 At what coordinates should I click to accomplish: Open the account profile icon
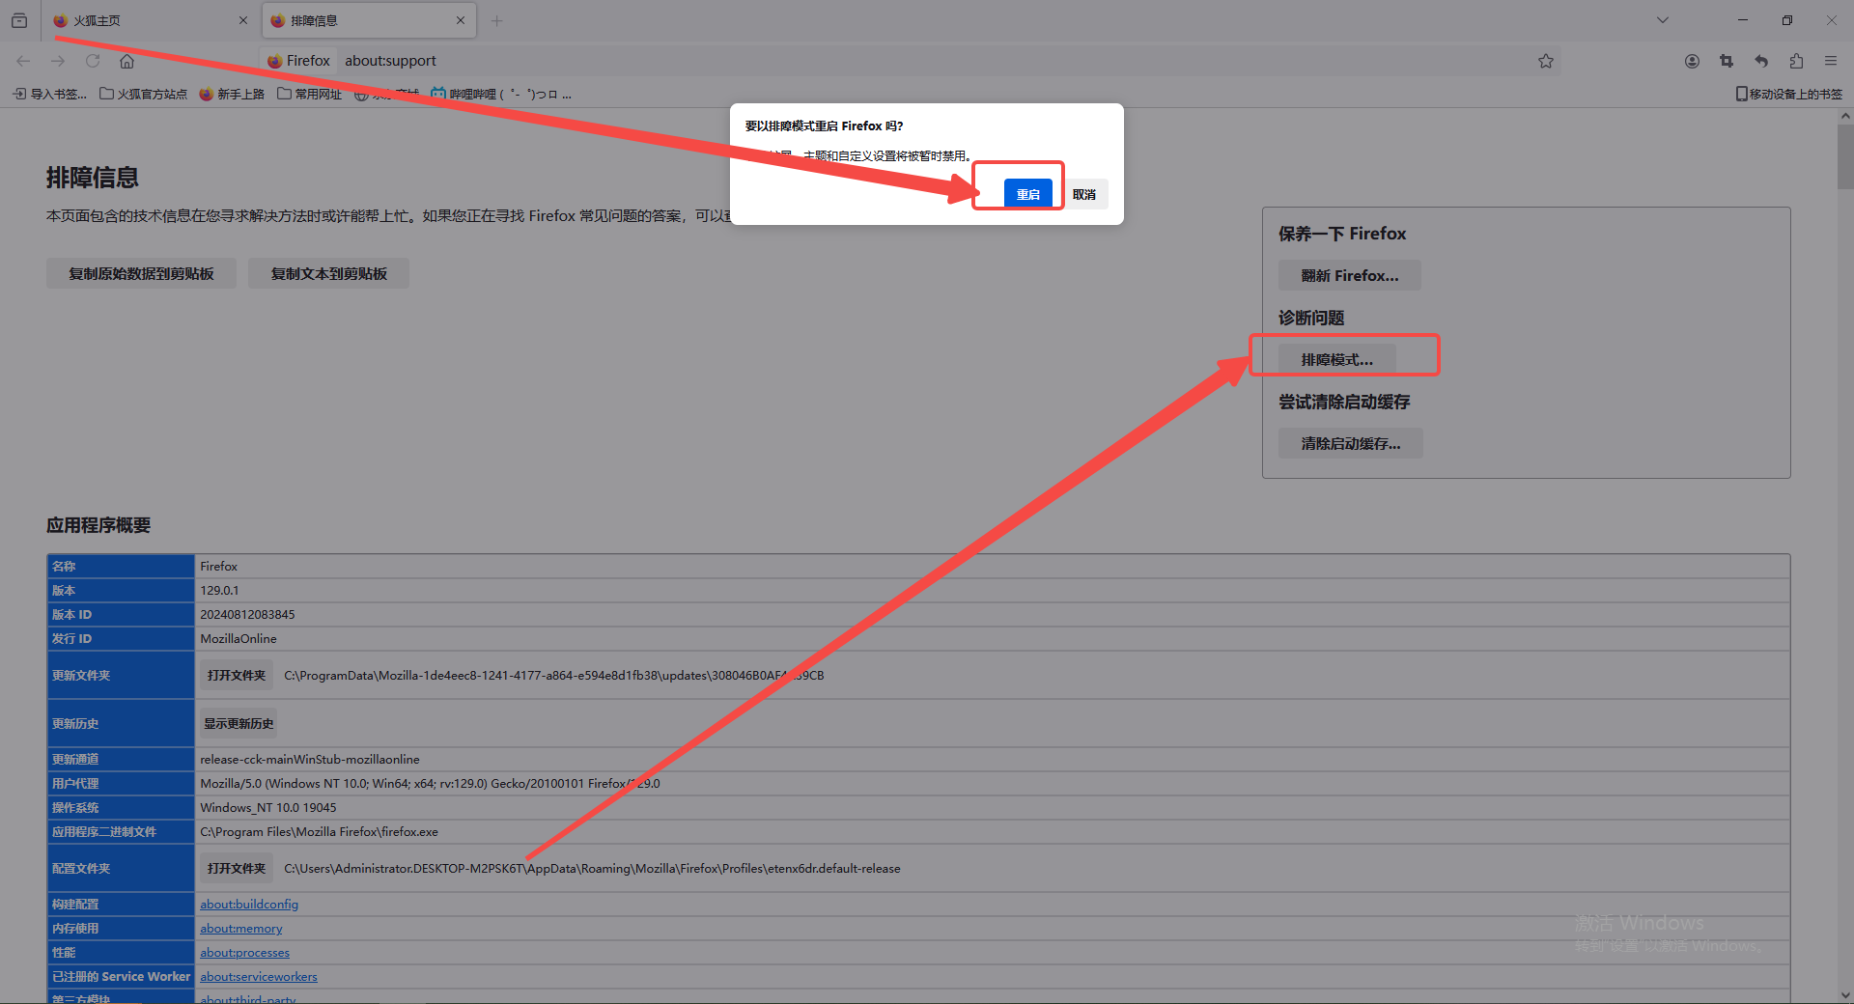coord(1692,61)
